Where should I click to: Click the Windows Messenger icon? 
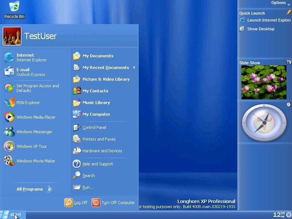coord(9,131)
